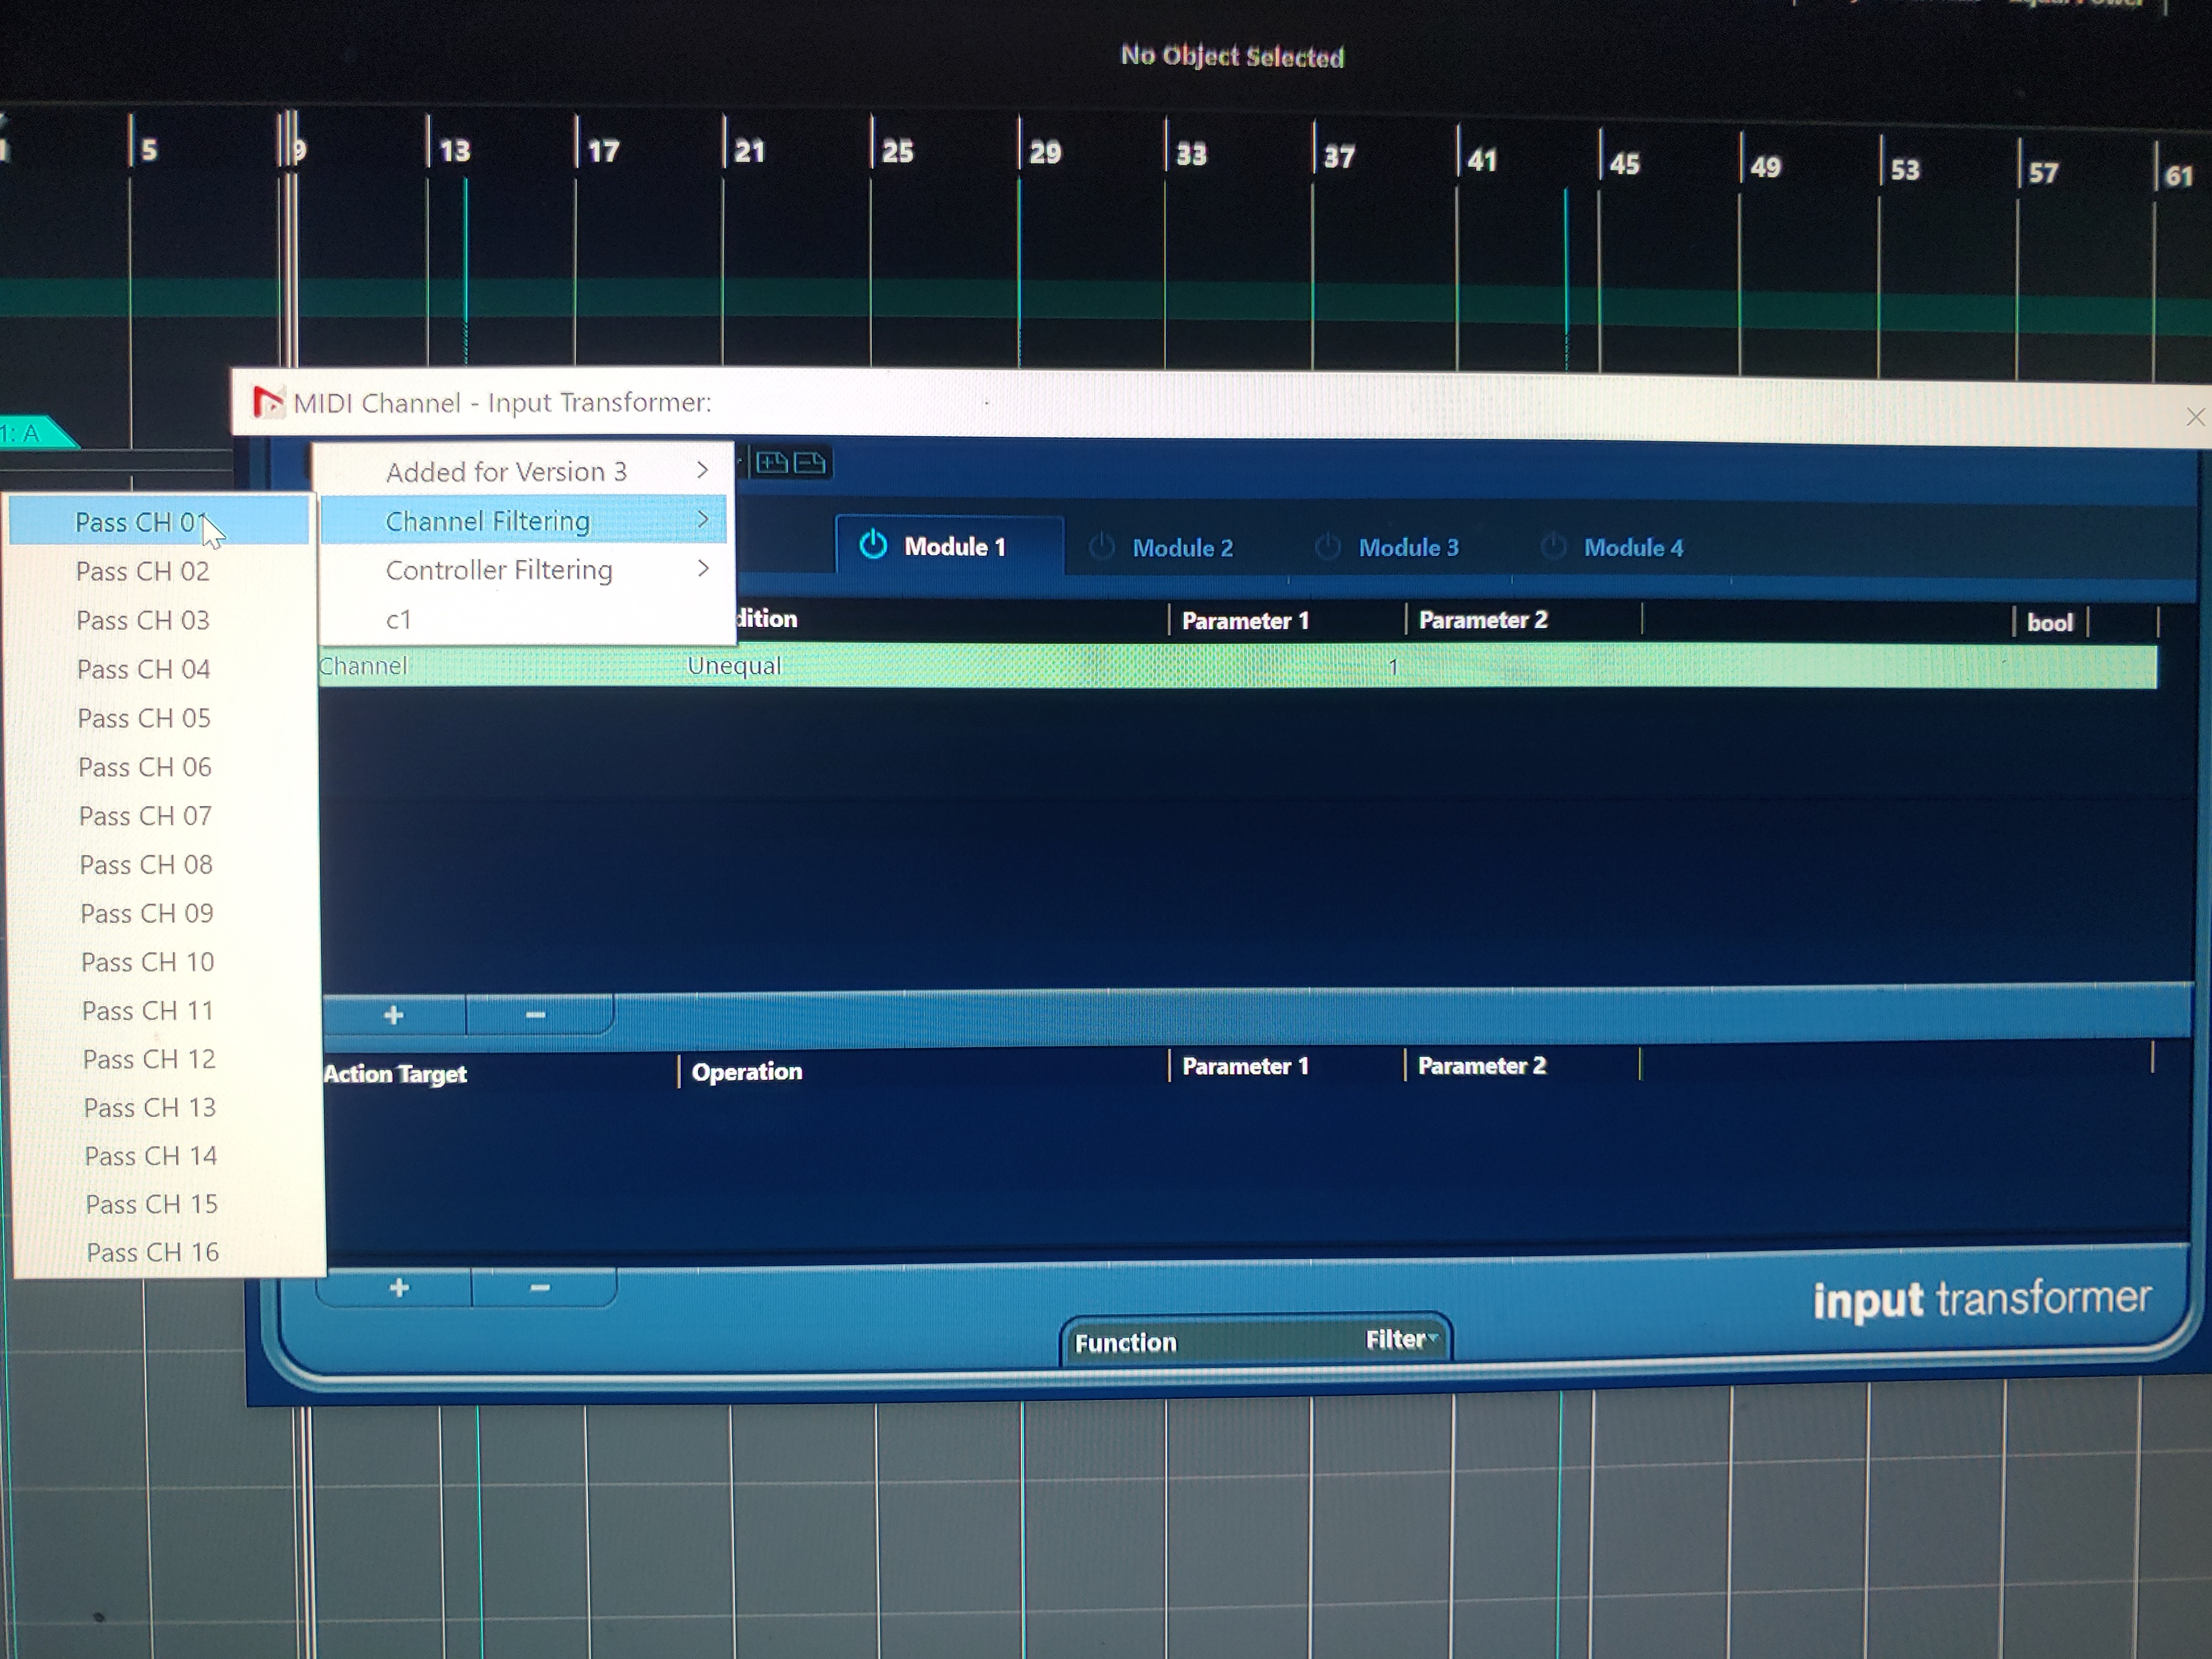Add an action line with plus
The height and width of the screenshot is (1659, 2212).
tap(399, 1288)
